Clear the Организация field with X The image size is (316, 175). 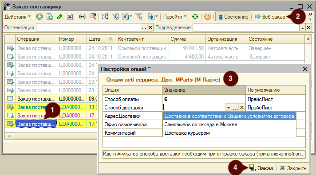(150, 27)
